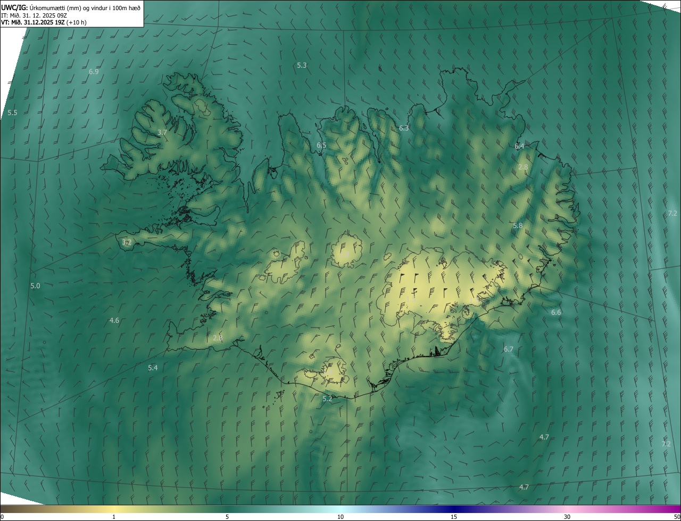Click the 6.4 value label on the map

[x=519, y=146]
